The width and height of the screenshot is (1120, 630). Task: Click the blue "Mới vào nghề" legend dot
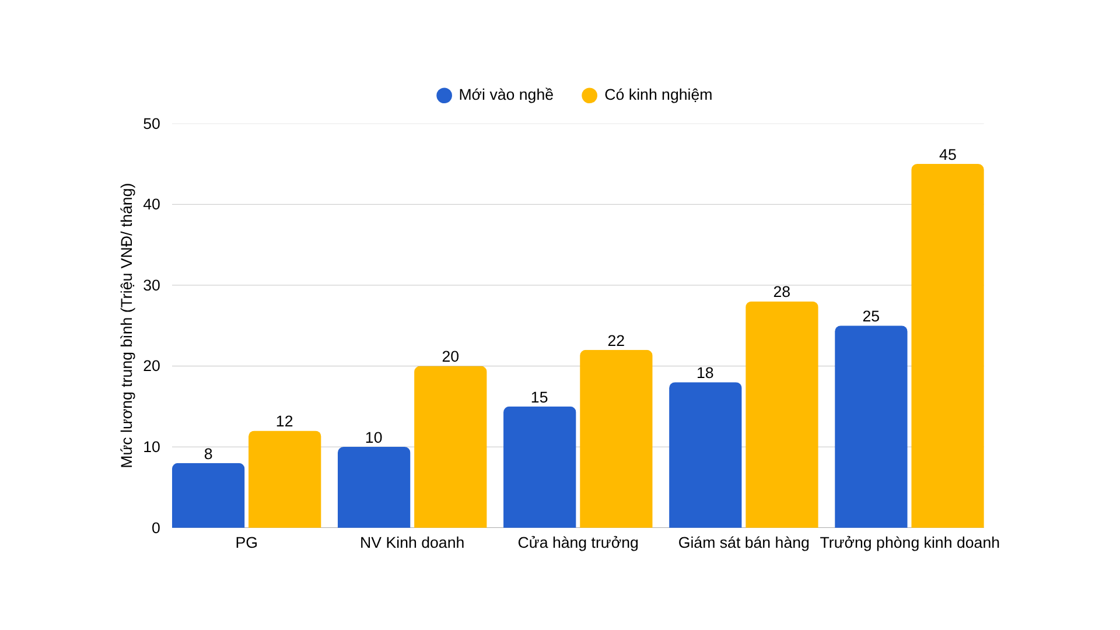point(444,95)
